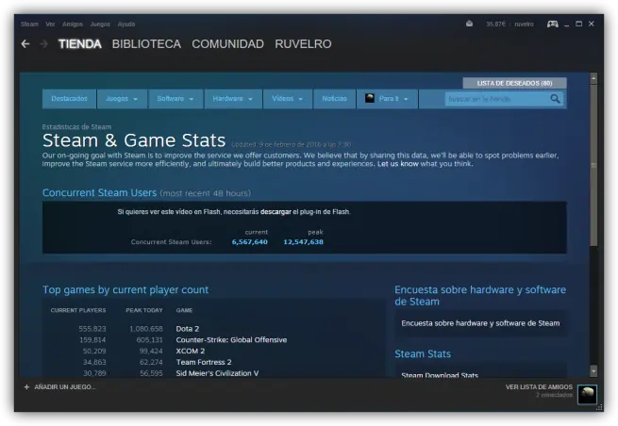Switch to Big Picture mode controller icon
The image size is (618, 426).
pyautogui.click(x=552, y=24)
